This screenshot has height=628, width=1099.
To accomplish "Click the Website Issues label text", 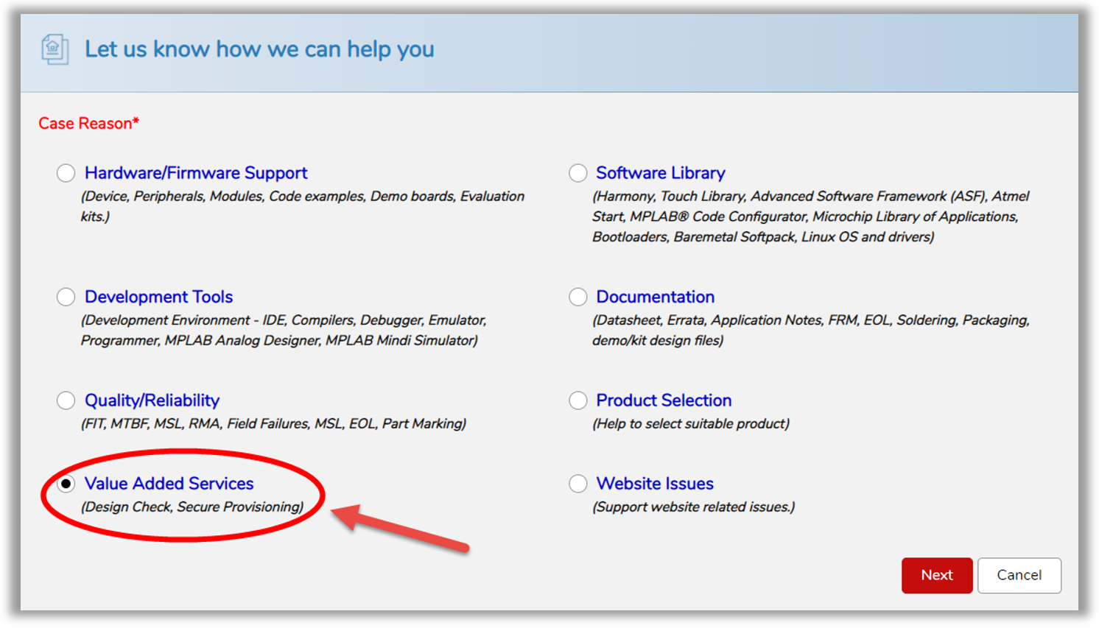I will (655, 484).
